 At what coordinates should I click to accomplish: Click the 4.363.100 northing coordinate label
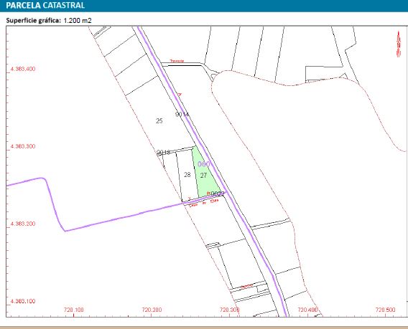[23, 301]
